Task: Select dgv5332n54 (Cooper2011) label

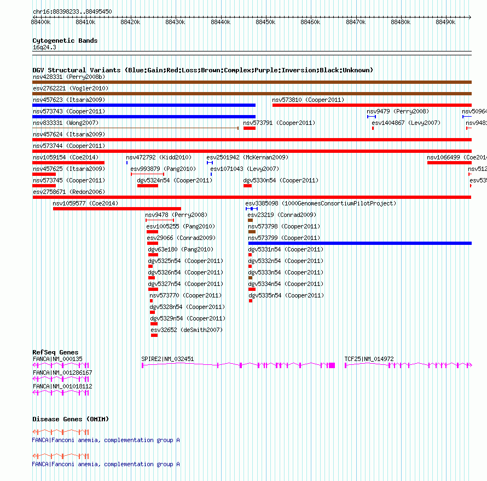Action: point(286,261)
